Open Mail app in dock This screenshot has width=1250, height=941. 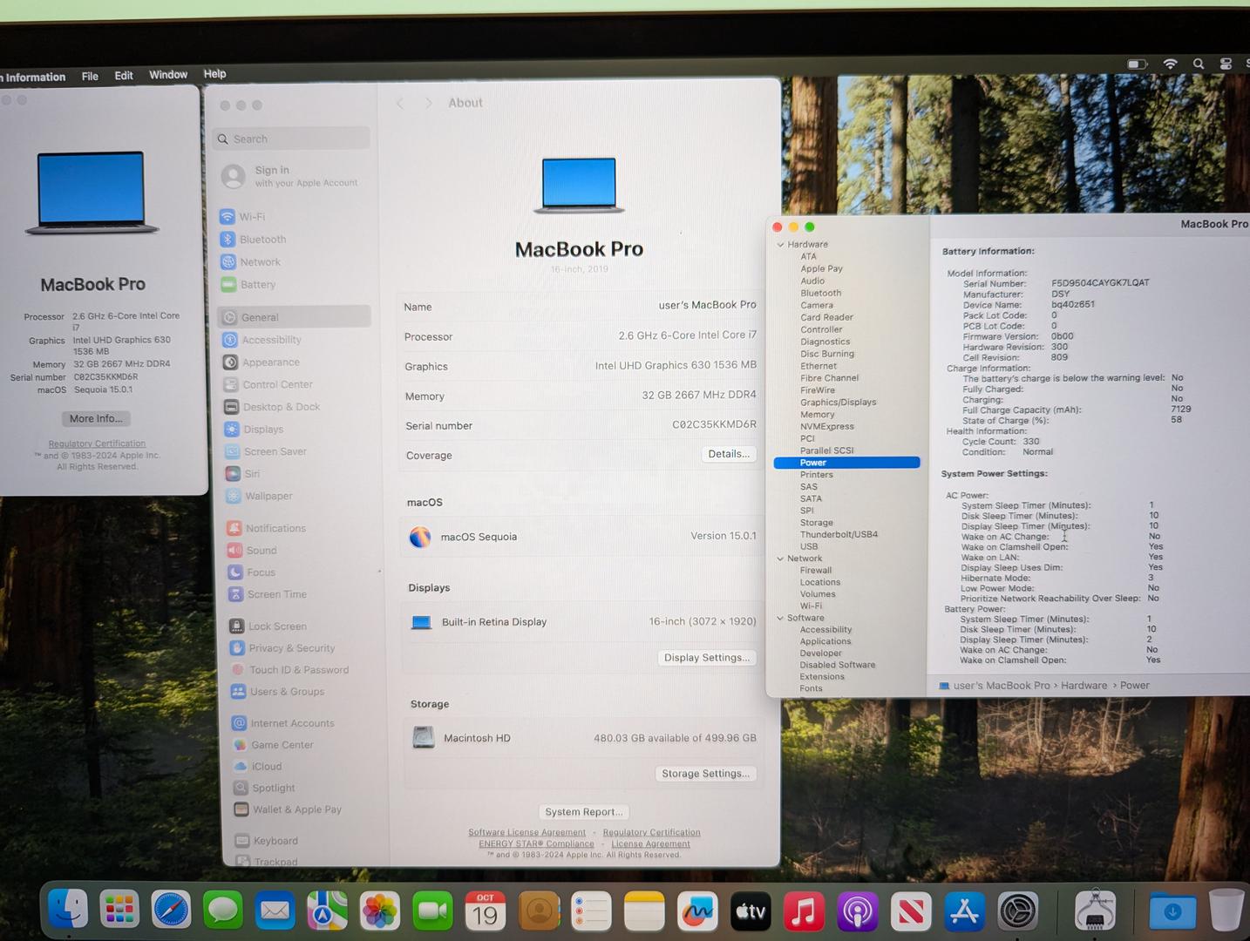[x=275, y=911]
